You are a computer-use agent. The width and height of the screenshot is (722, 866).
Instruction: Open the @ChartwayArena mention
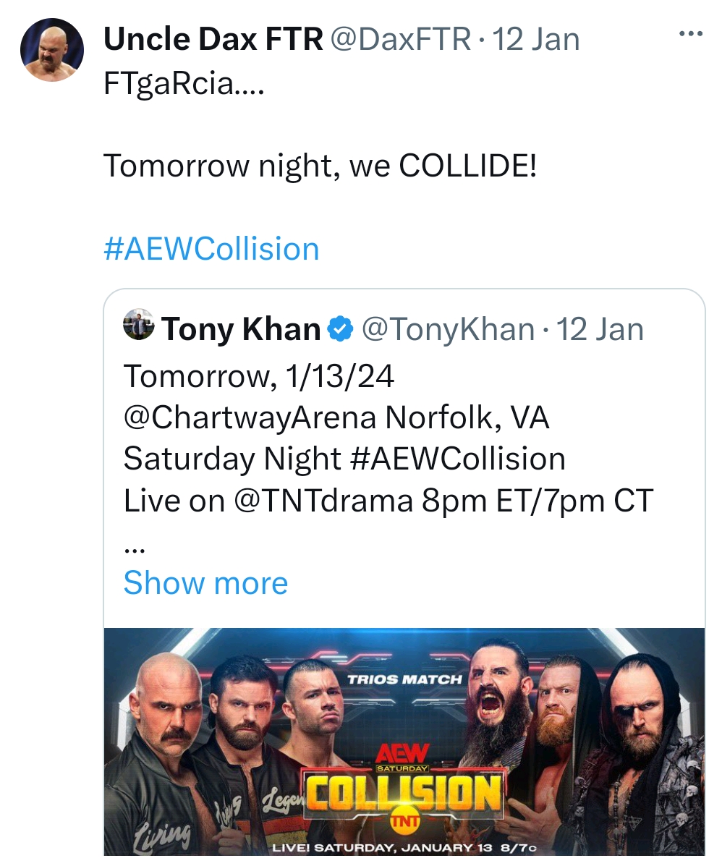[x=250, y=417]
